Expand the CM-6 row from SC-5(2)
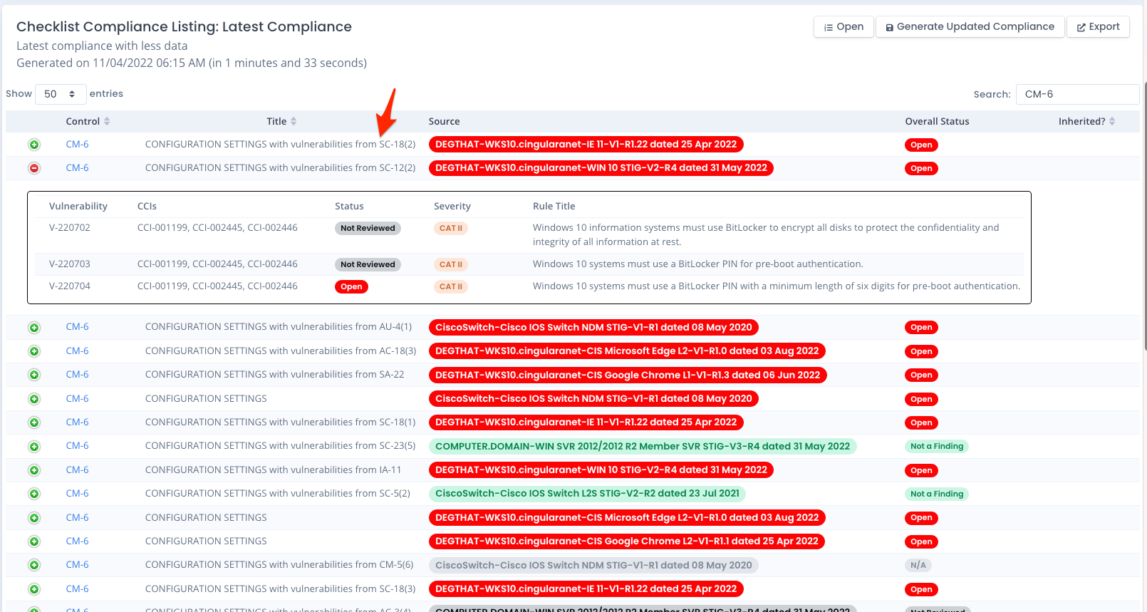Screen dimensions: 1147x612 pyautogui.click(x=34, y=494)
